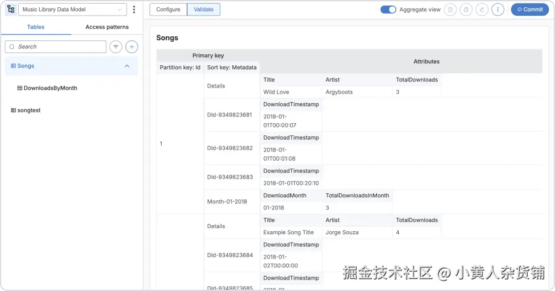Click the Attributes column header
The image size is (555, 291).
pos(401,62)
